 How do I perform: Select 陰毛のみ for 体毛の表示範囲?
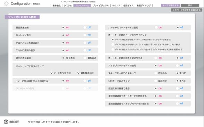[x=85, y=58]
